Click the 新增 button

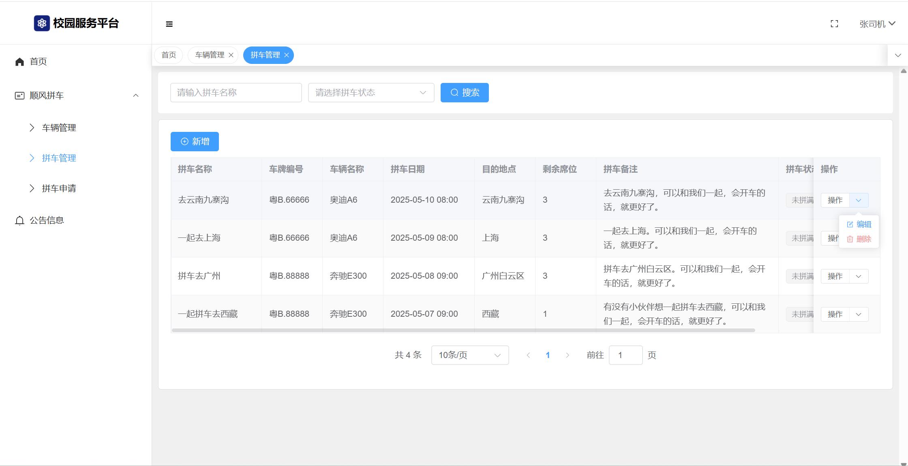click(195, 142)
